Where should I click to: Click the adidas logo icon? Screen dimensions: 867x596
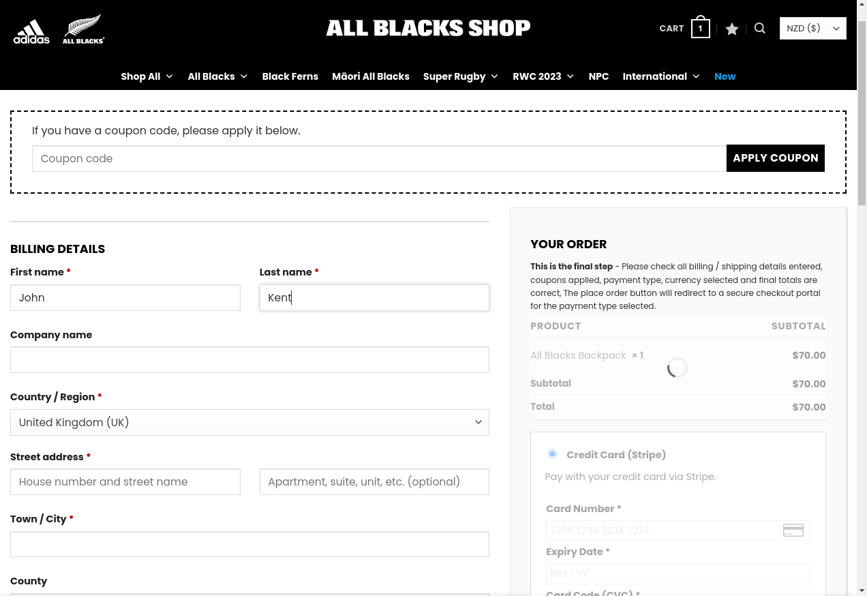[31, 31]
